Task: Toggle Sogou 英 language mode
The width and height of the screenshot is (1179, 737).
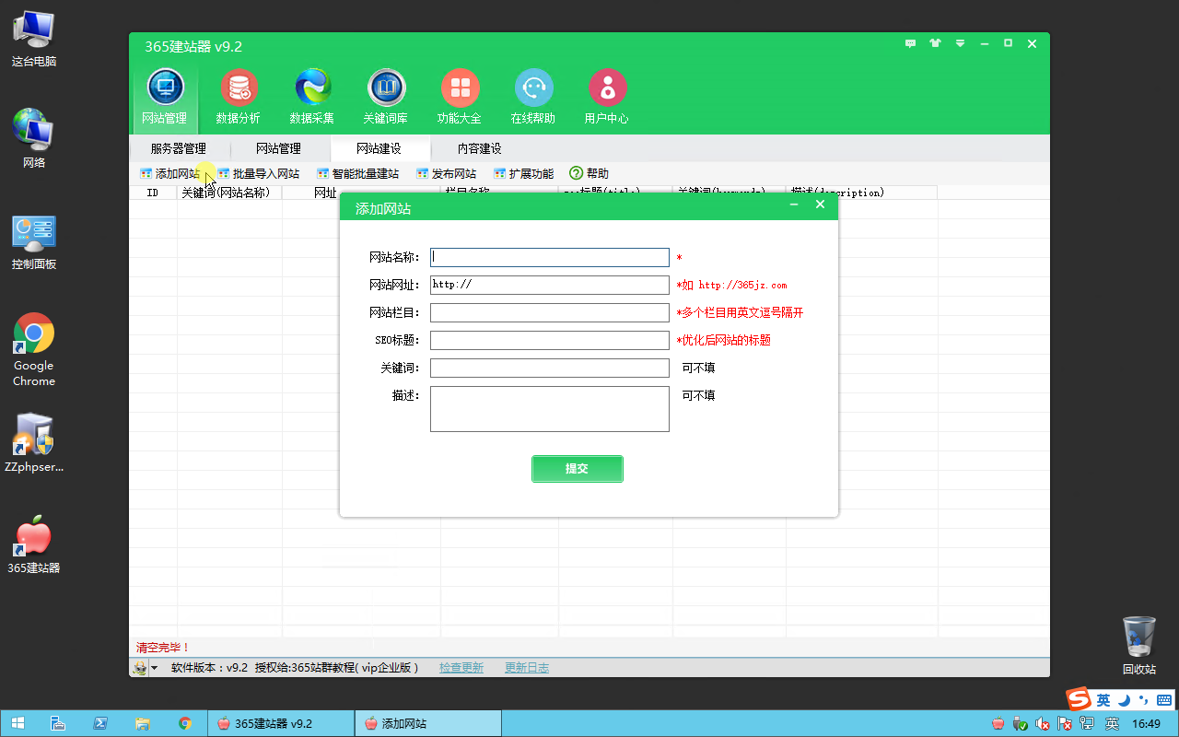Action: pos(1103,700)
